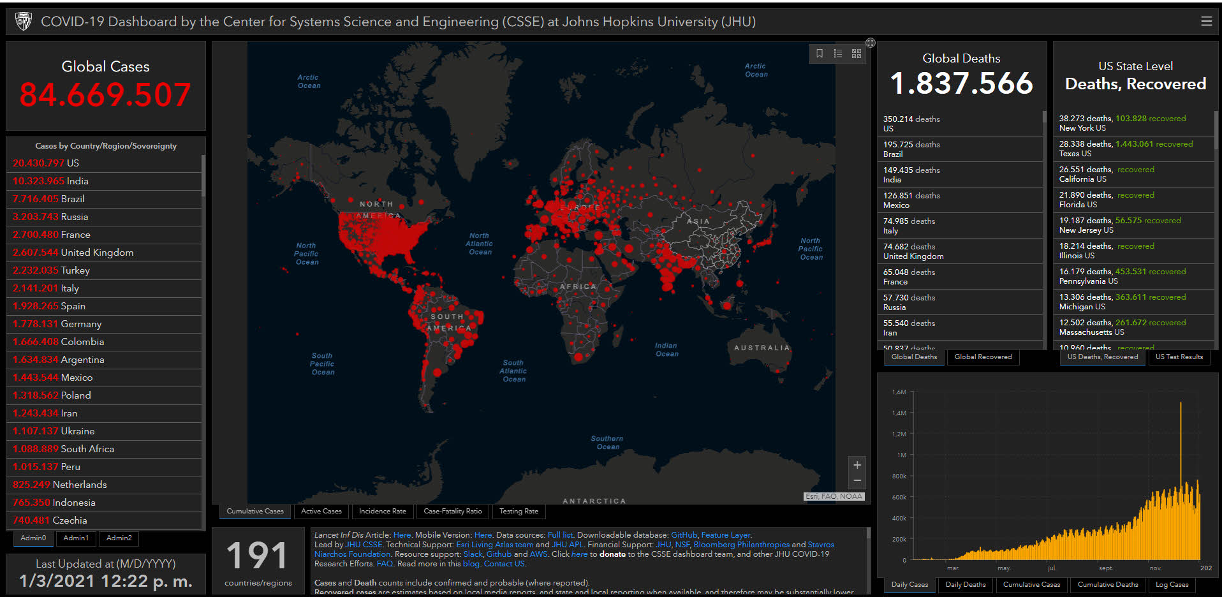Open the GitHub downloadable database link
Screen dimensions: 1222x597
click(x=684, y=535)
